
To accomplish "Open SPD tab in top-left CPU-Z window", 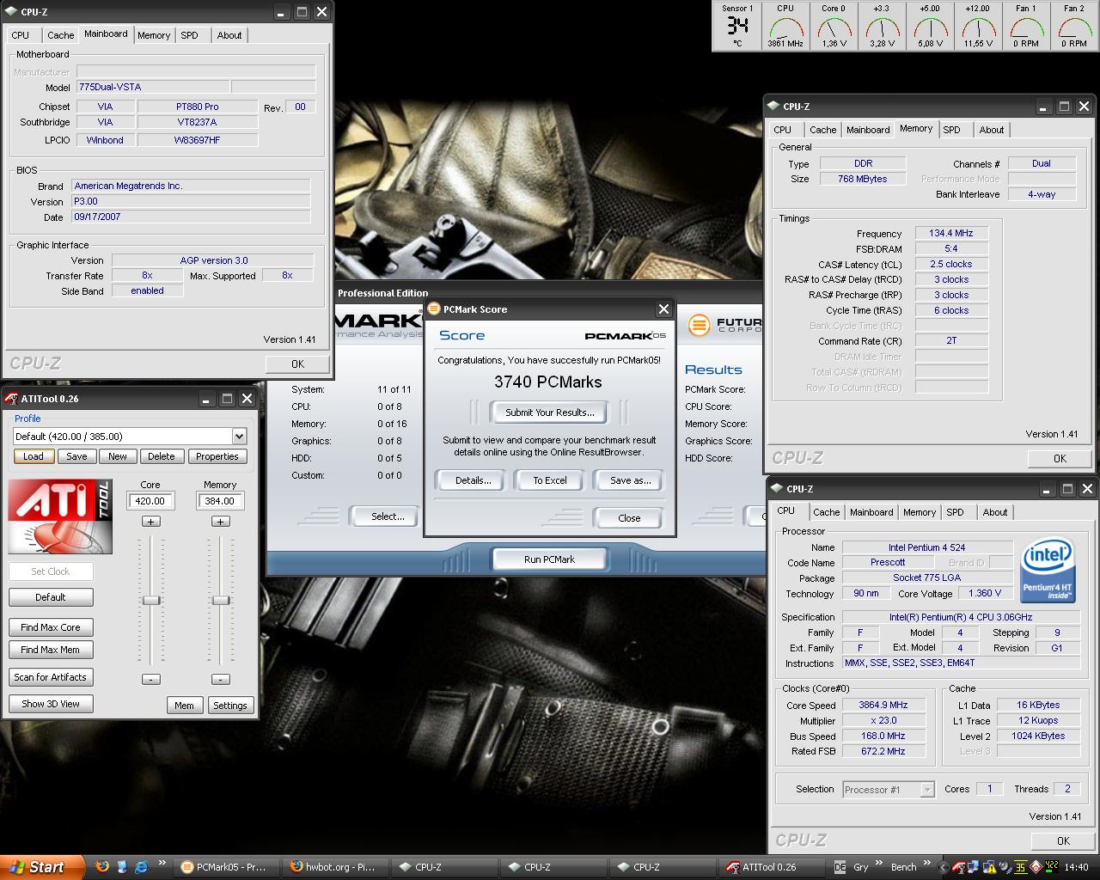I will (190, 35).
